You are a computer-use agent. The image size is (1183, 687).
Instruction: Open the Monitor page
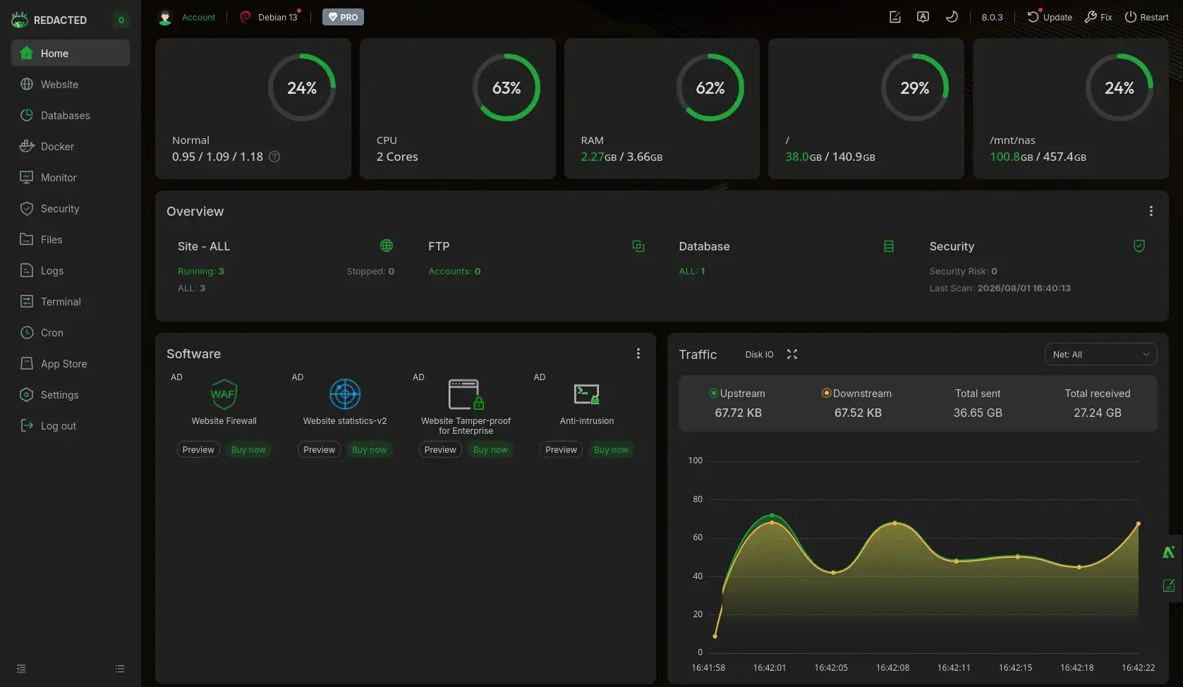pyautogui.click(x=70, y=177)
